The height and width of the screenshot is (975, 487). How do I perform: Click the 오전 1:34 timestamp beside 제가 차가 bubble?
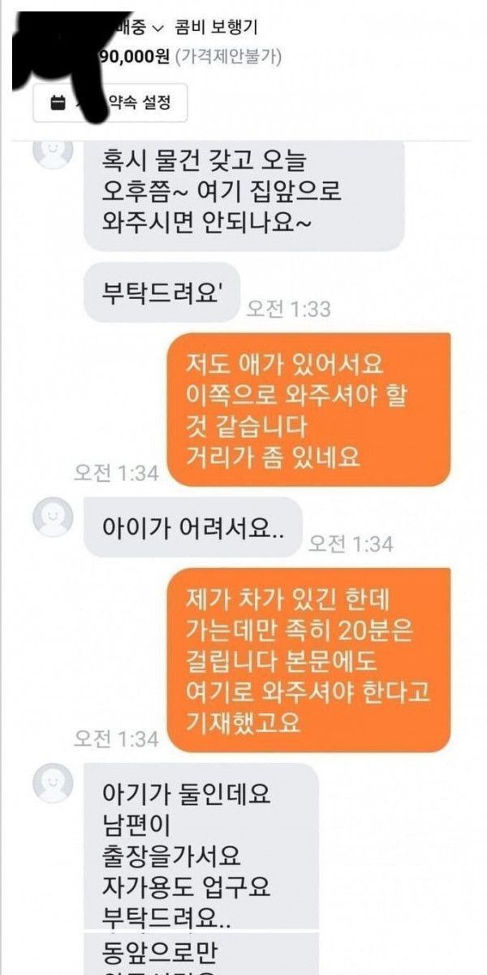click(116, 738)
